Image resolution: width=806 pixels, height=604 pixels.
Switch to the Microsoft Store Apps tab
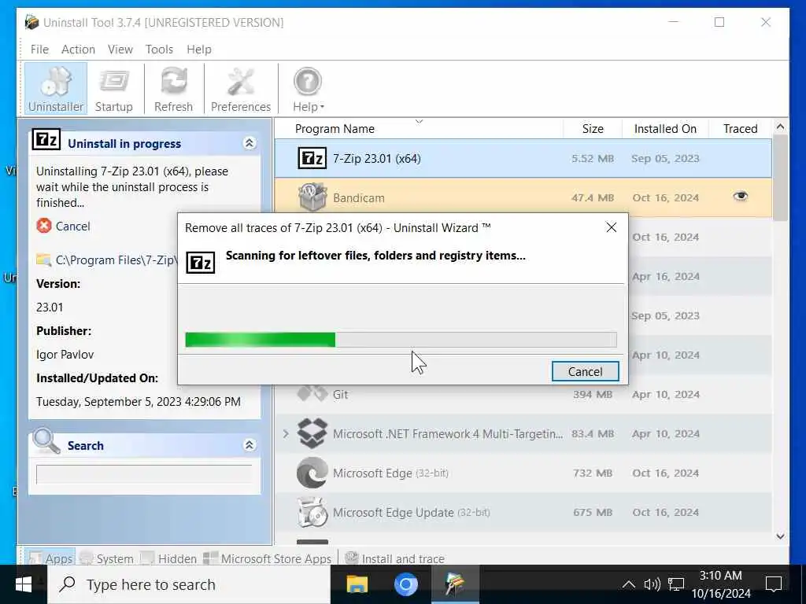268,558
